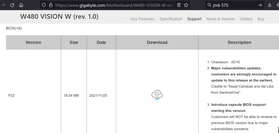The width and height of the screenshot is (279, 133).
Task: Click the search box containing jmb 575
Action: click(234, 5)
